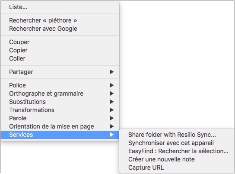Select Créer une nouvelle note
The width and height of the screenshot is (235, 174).
[177, 159]
